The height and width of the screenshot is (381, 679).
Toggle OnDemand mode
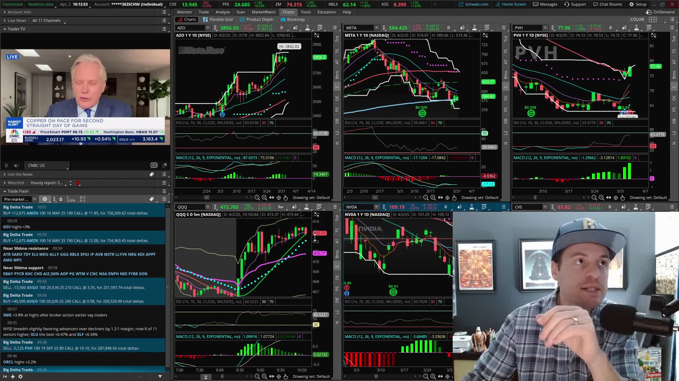tap(660, 12)
